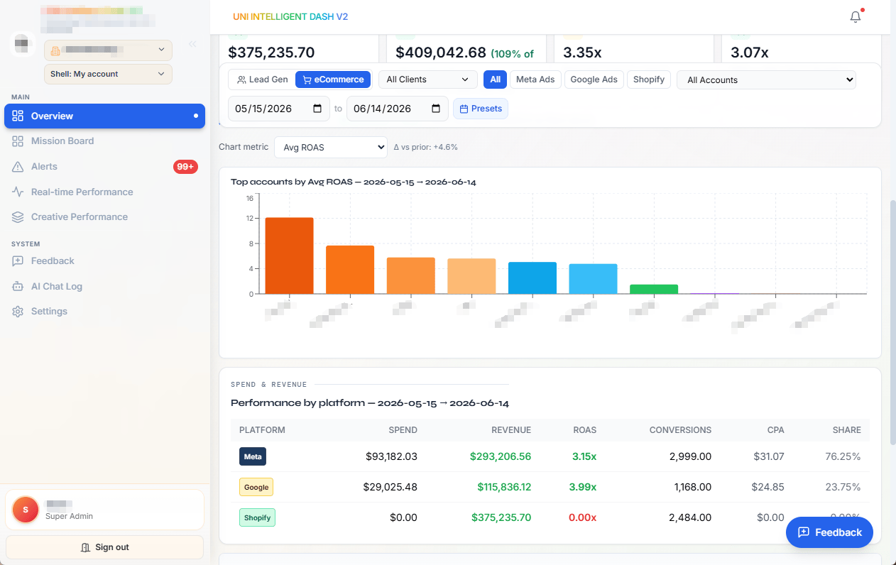Click the Sign out door icon
This screenshot has height=565, width=896.
tap(86, 547)
